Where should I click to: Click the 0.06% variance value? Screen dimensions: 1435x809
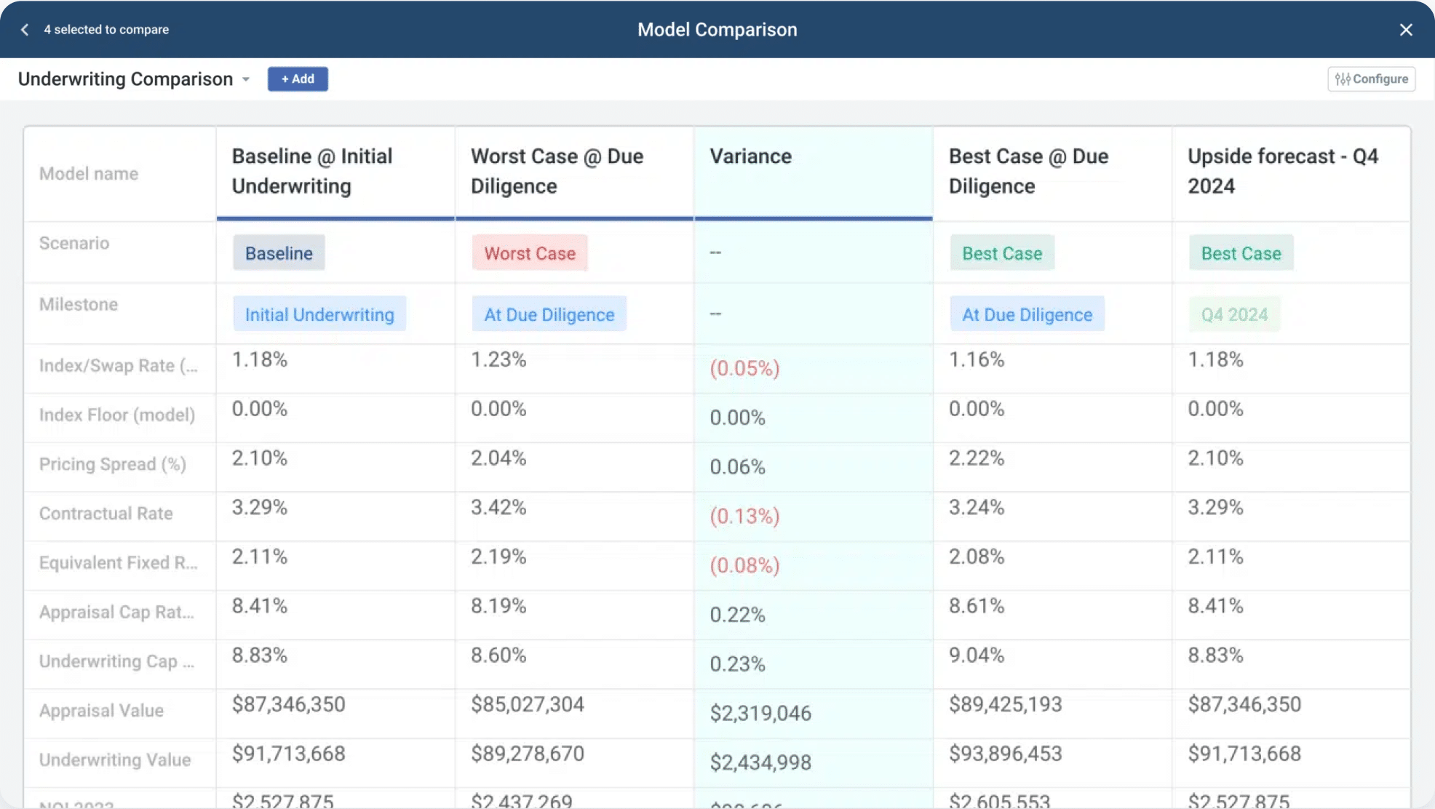coord(738,467)
